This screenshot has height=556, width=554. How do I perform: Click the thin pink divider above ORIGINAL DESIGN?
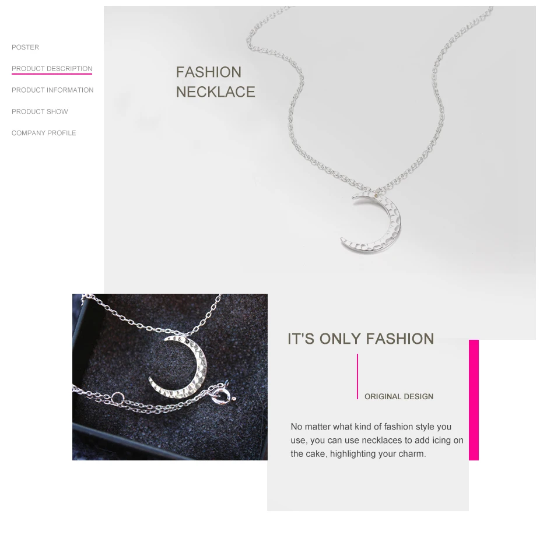click(x=357, y=376)
